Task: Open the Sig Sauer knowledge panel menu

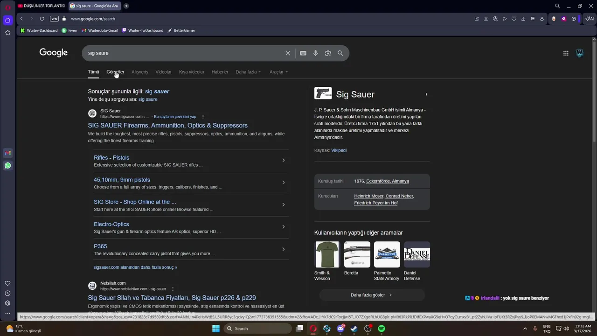Action: click(x=426, y=95)
